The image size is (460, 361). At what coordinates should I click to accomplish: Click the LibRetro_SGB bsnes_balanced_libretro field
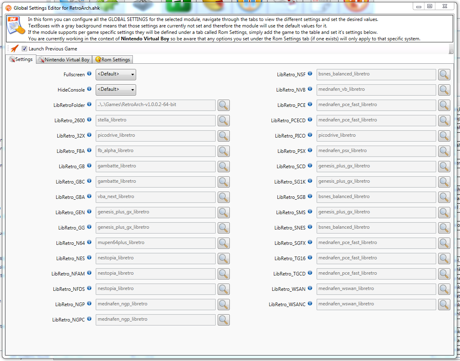tap(376, 197)
